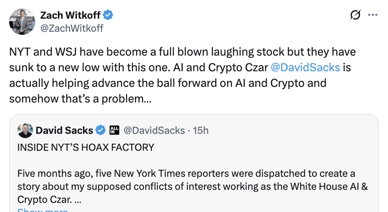Open the 15h timestamp link
Image resolution: width=388 pixels, height=212 pixels.
(201, 130)
